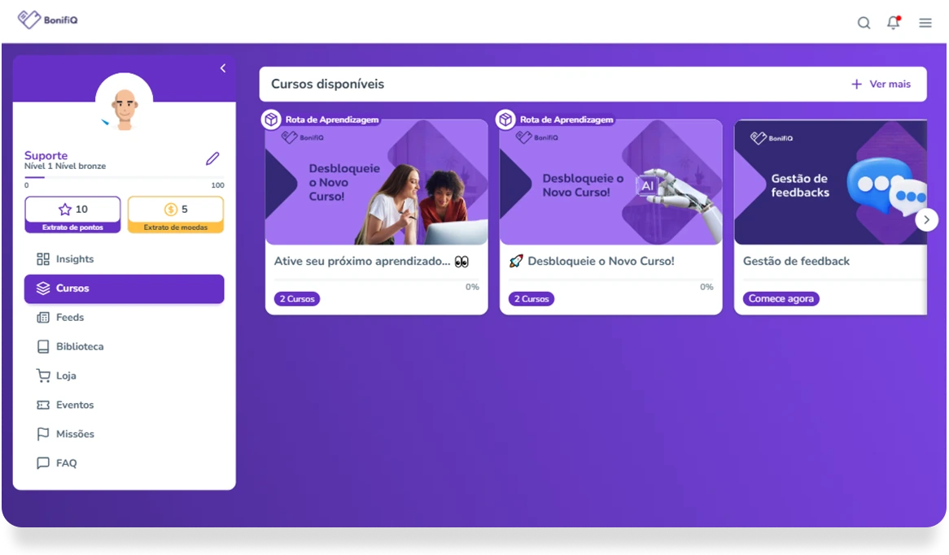Image resolution: width=949 pixels, height=555 pixels.
Task: Click the Suporte user avatar
Action: (124, 102)
